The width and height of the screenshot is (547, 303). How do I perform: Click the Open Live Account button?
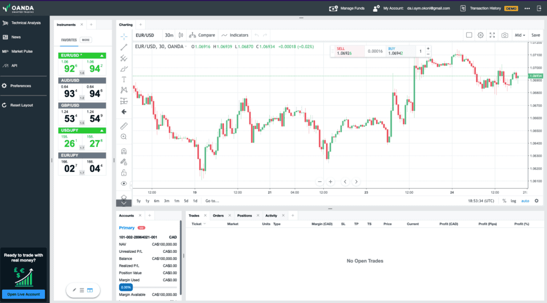coord(24,294)
